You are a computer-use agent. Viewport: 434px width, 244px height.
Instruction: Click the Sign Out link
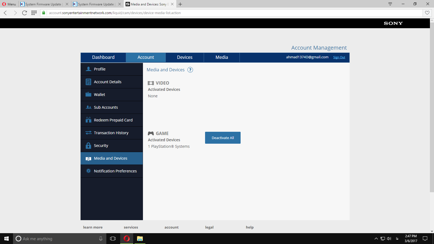(339, 57)
